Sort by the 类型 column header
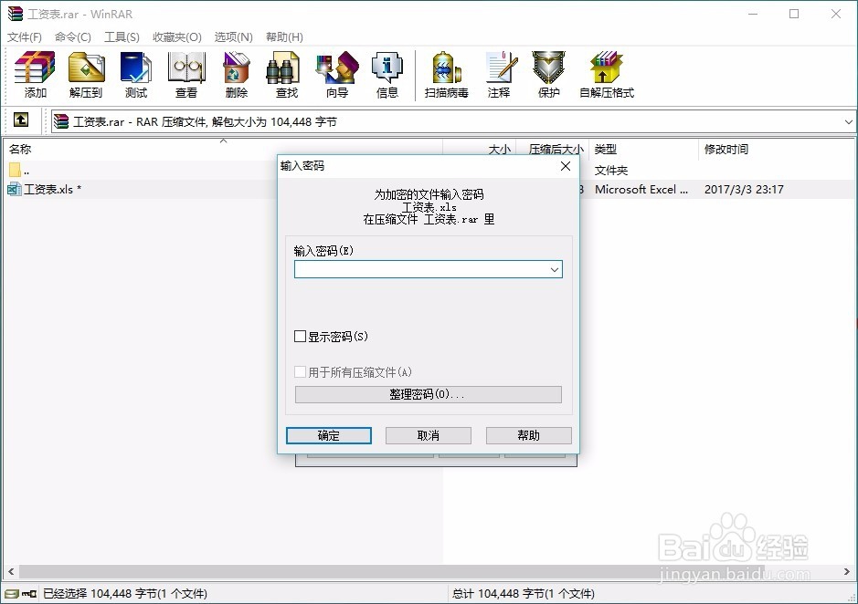 [643, 149]
